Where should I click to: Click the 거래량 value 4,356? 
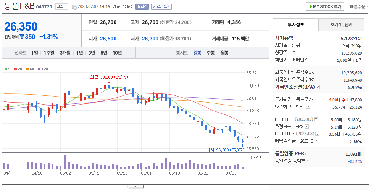coord(234,22)
